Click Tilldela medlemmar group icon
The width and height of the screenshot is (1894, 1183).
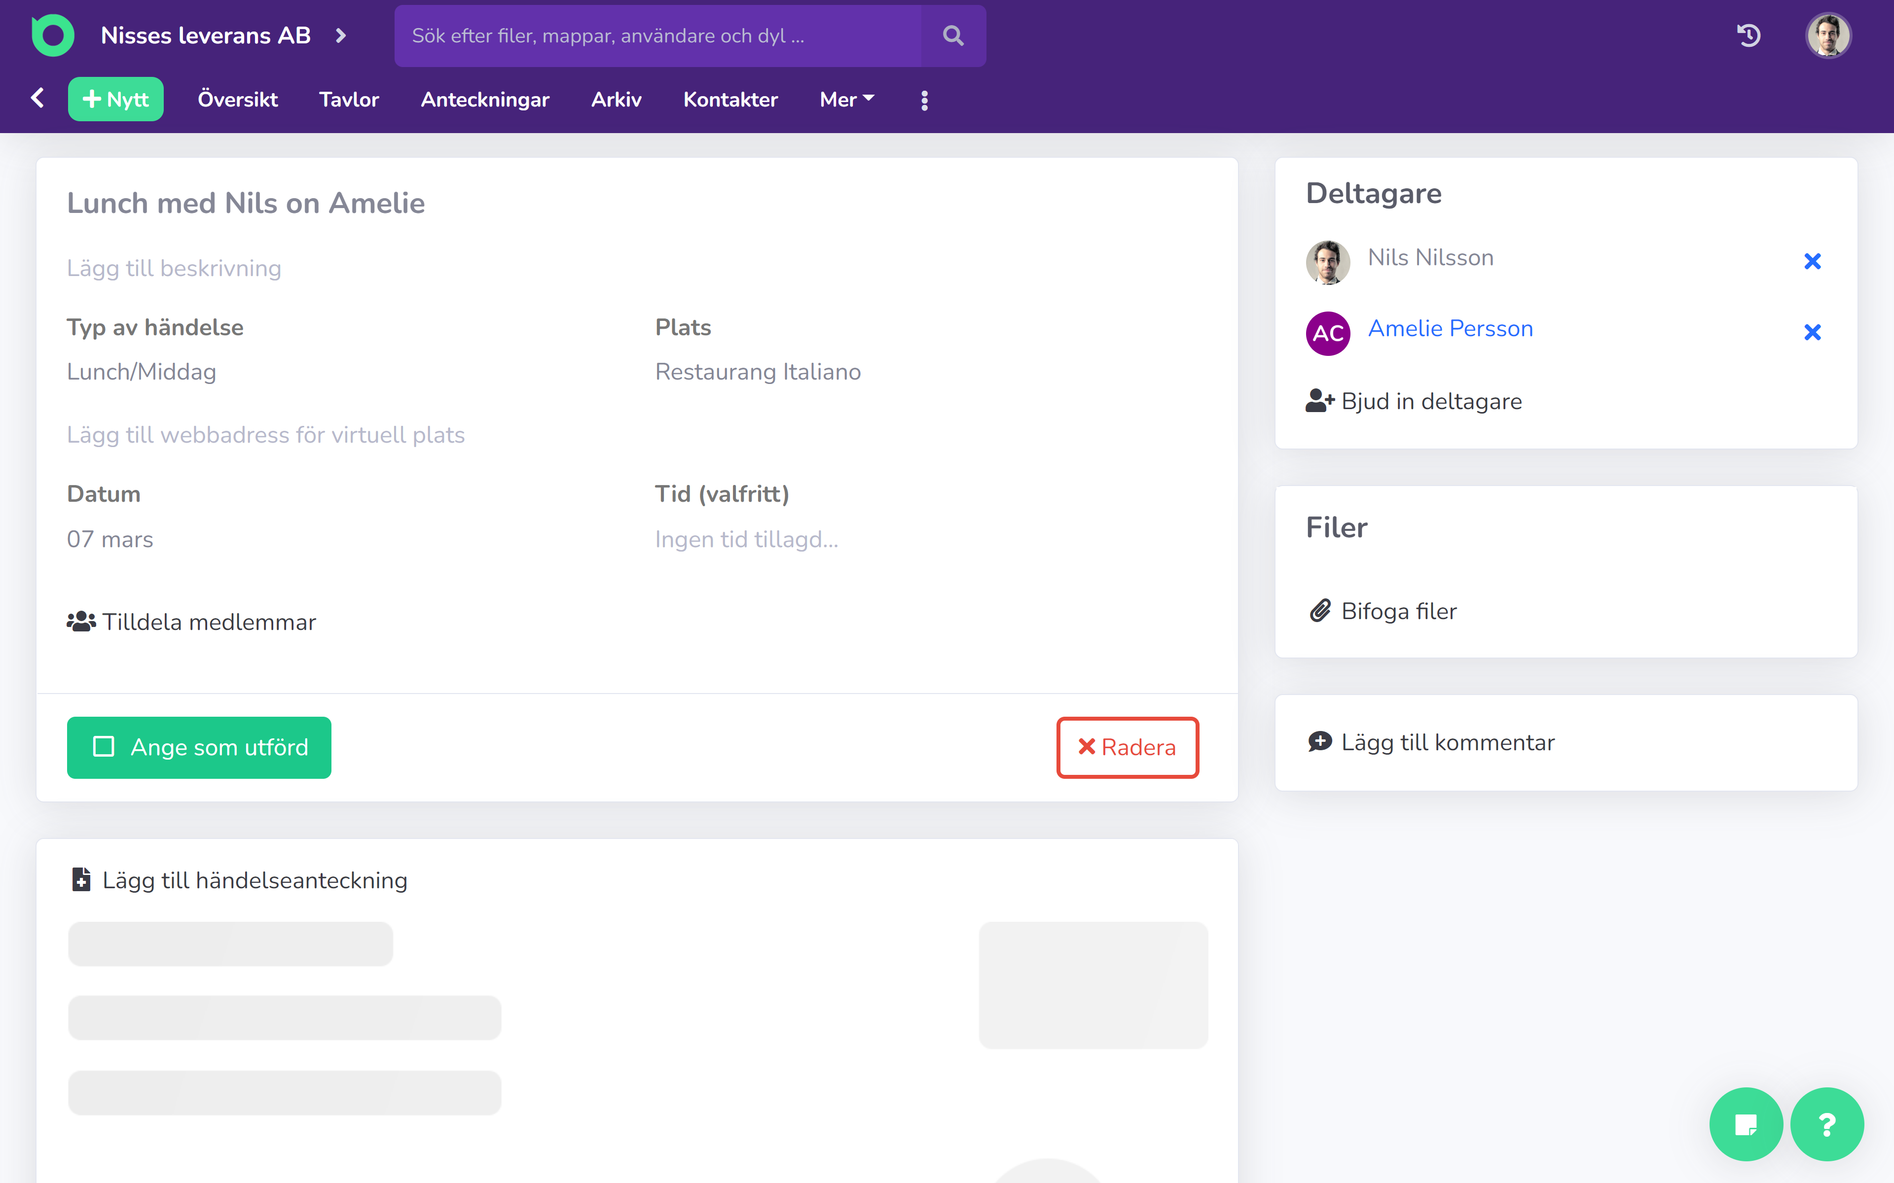tap(80, 622)
